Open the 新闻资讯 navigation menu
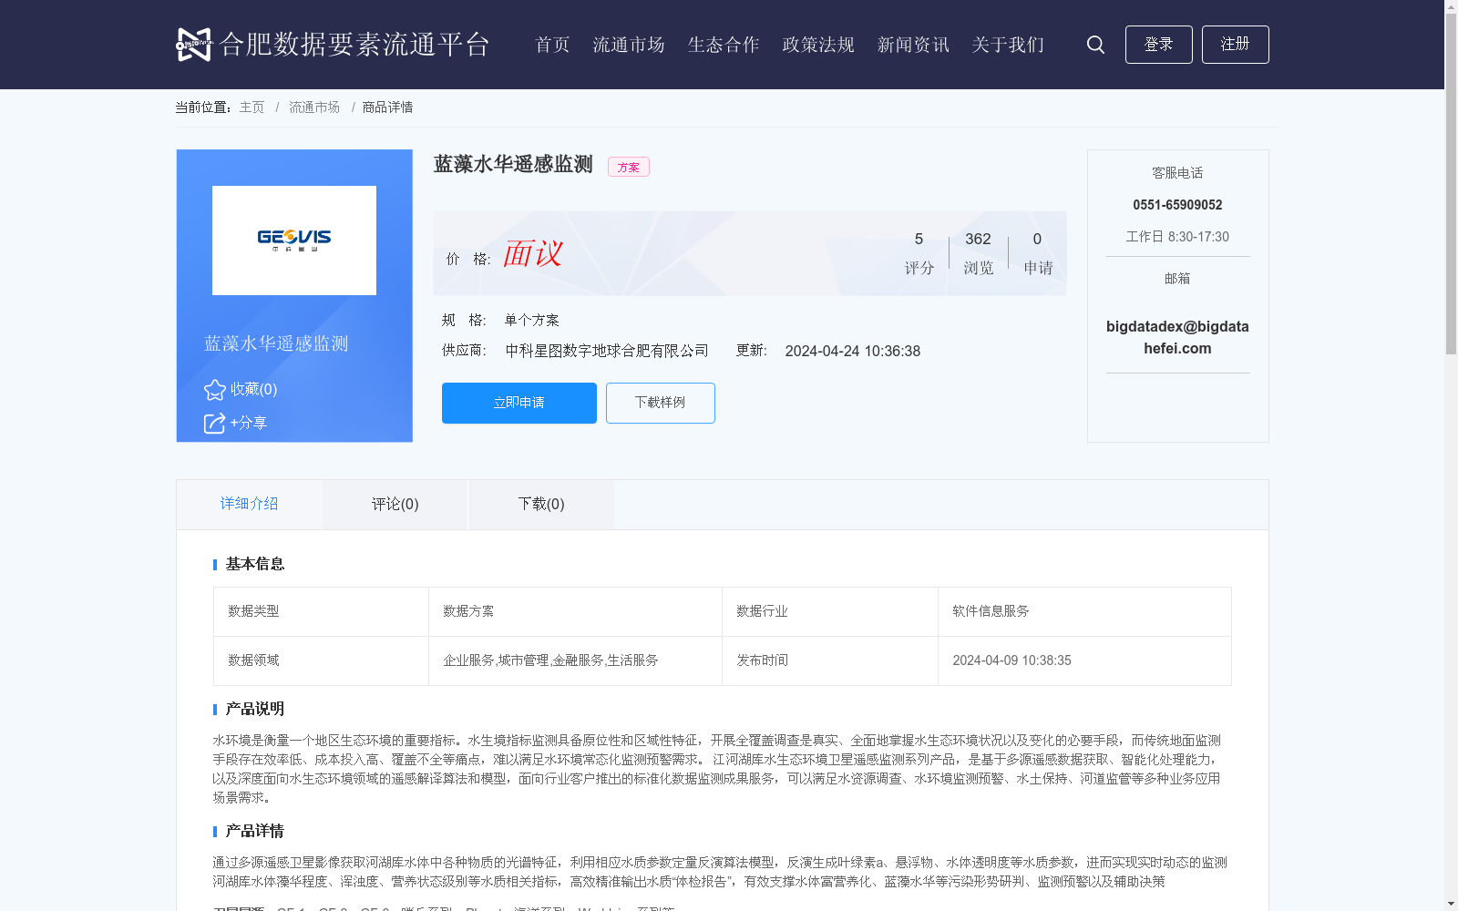 pos(912,44)
